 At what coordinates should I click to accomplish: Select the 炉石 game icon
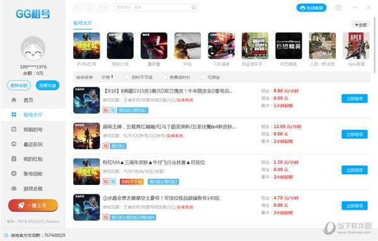tap(188, 46)
